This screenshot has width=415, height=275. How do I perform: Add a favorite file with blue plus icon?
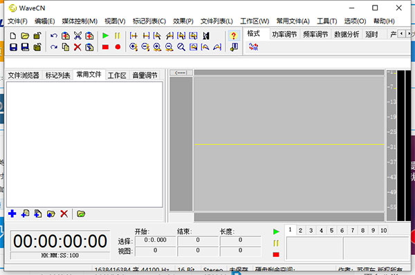(12, 214)
